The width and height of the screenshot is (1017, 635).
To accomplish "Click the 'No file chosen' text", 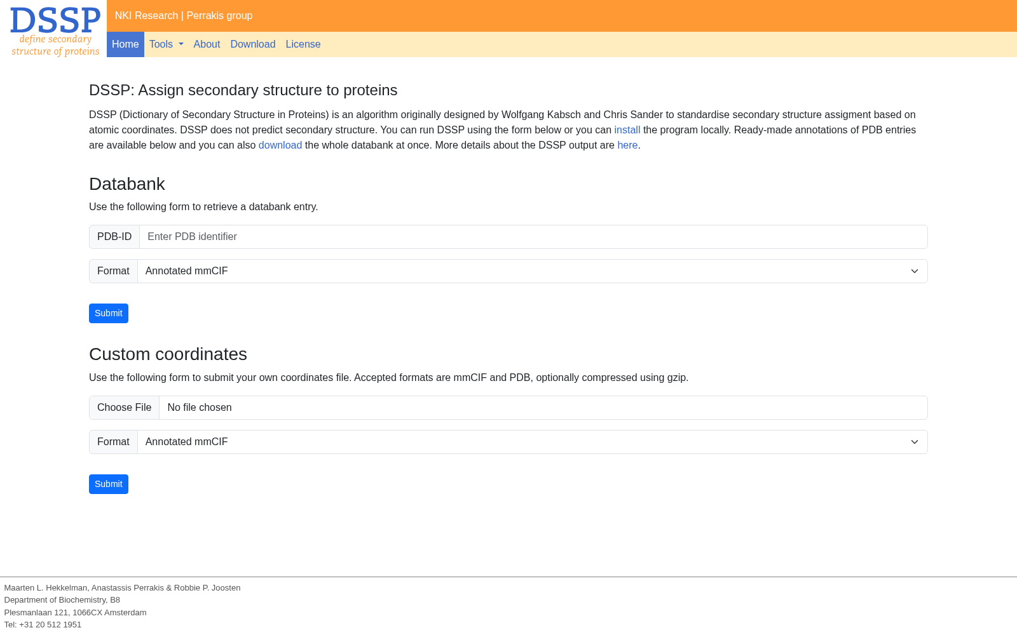I will 200,408.
